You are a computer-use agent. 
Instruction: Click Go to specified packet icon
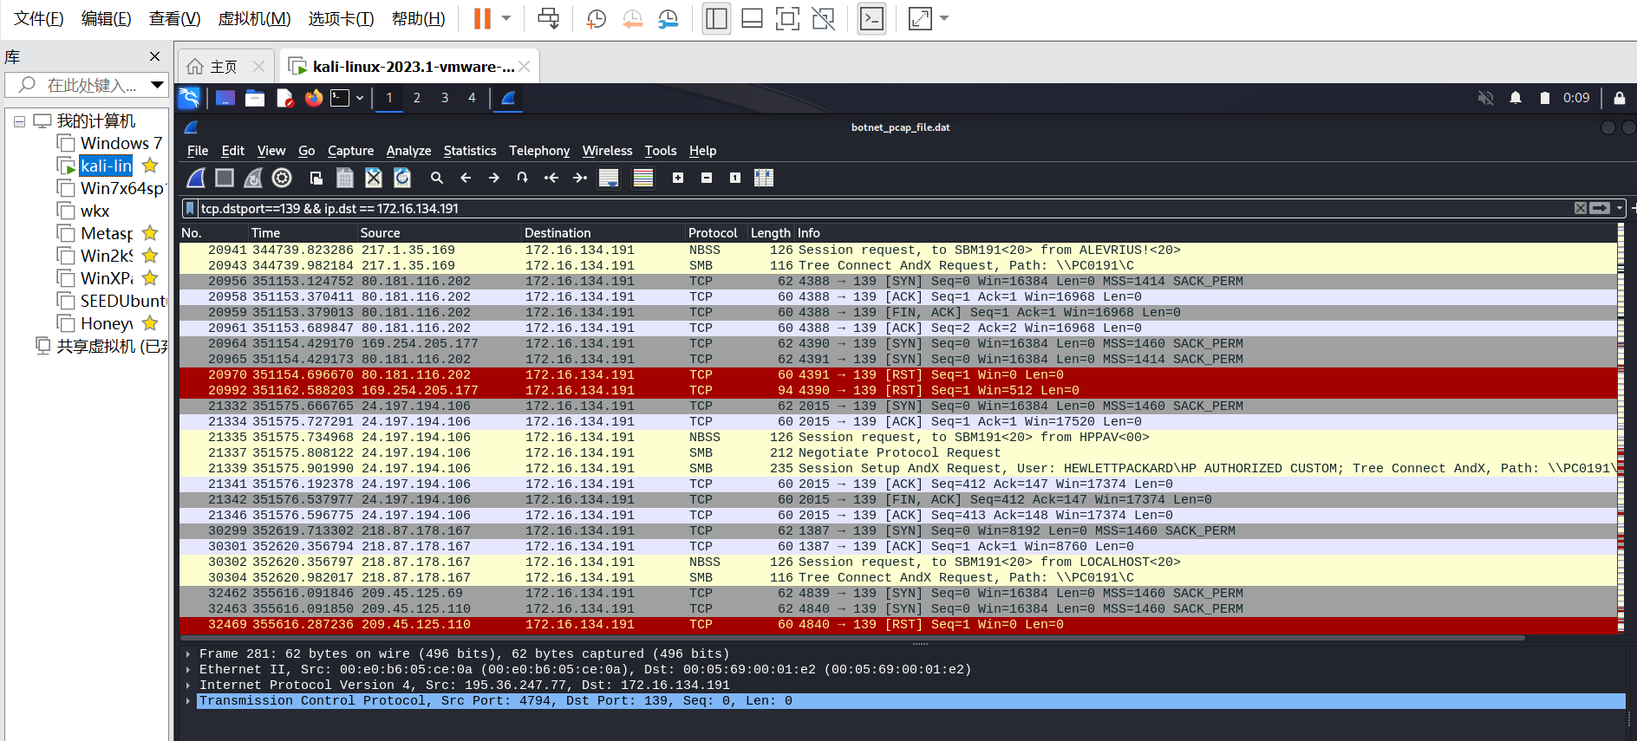[x=523, y=178]
